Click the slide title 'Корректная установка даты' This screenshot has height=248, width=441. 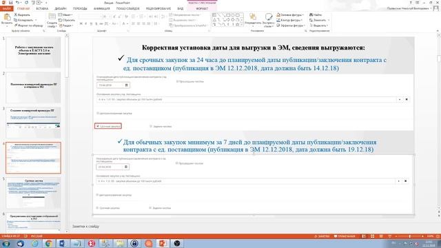(253, 48)
